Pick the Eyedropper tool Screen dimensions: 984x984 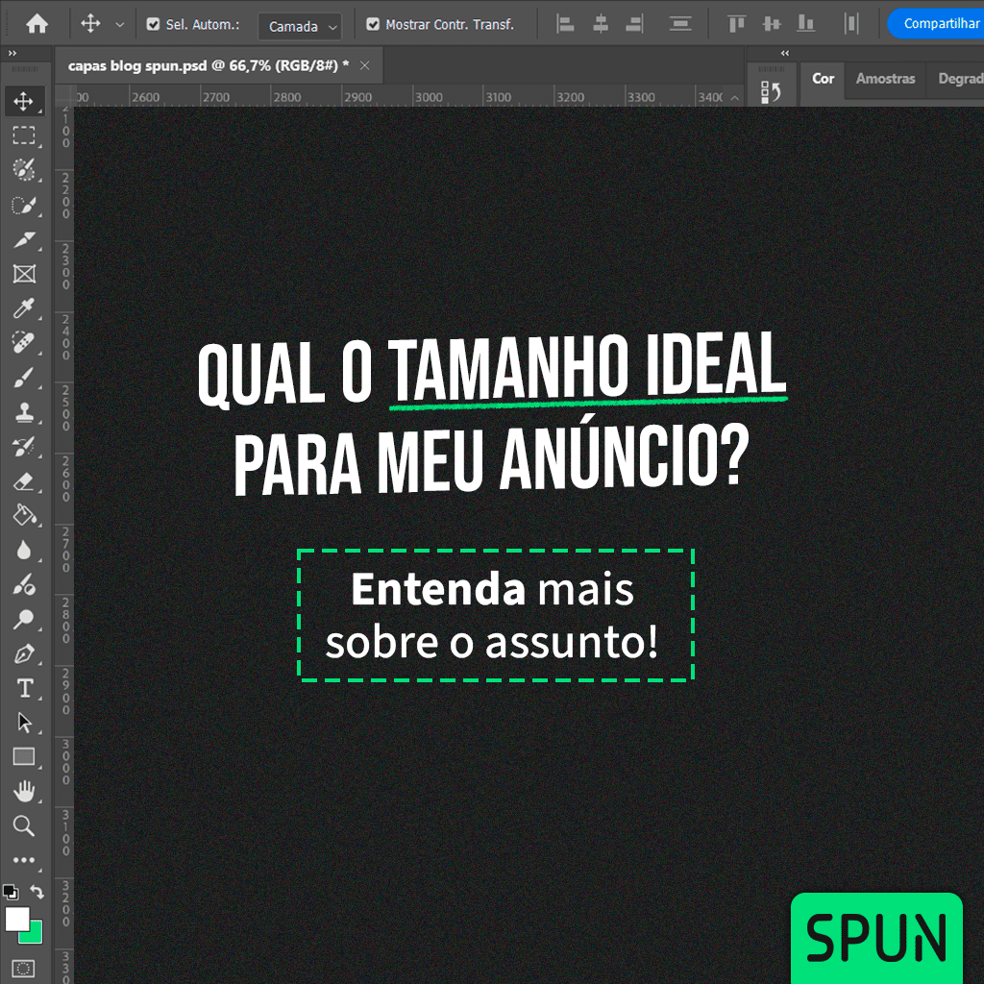24,308
